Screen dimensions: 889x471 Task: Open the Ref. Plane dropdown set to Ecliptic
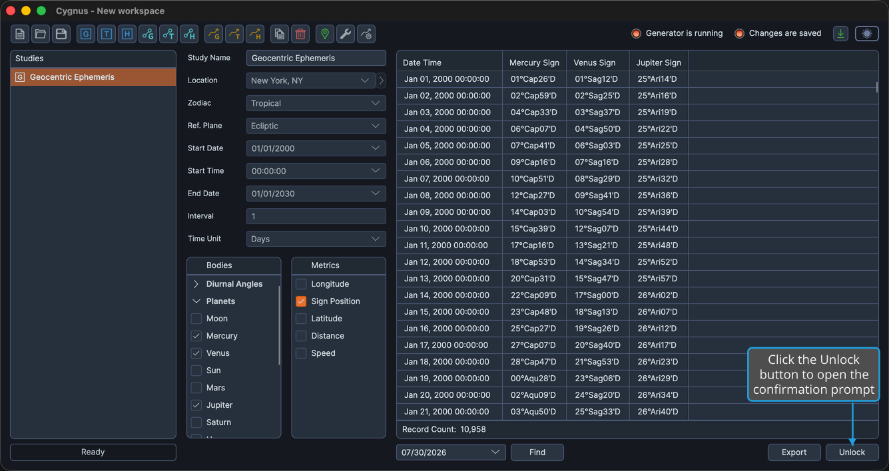pyautogui.click(x=316, y=126)
